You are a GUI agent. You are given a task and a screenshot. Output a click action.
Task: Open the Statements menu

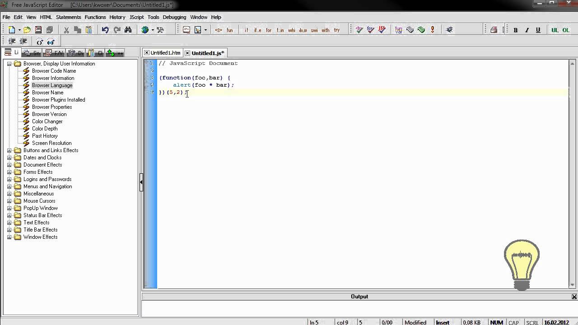pyautogui.click(x=68, y=17)
